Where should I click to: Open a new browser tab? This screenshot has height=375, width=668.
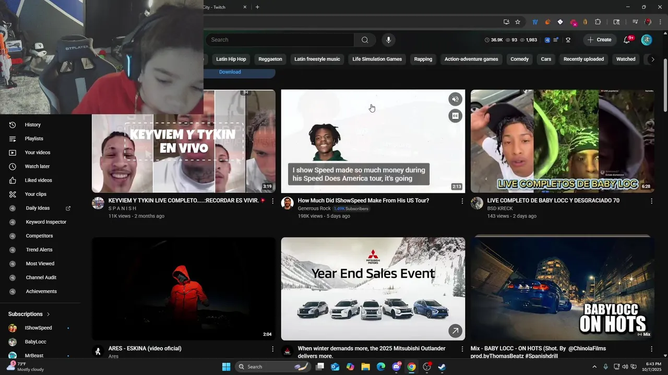(257, 7)
